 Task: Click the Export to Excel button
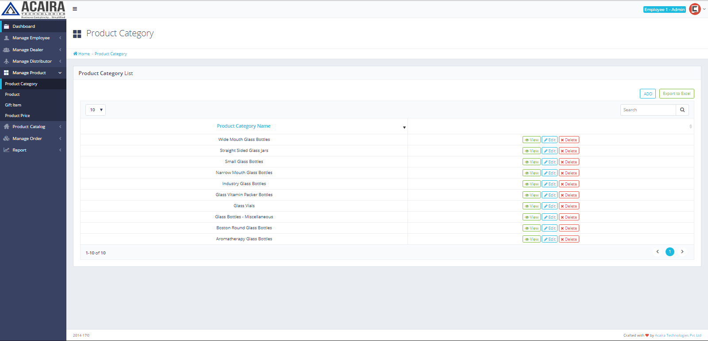coord(676,94)
